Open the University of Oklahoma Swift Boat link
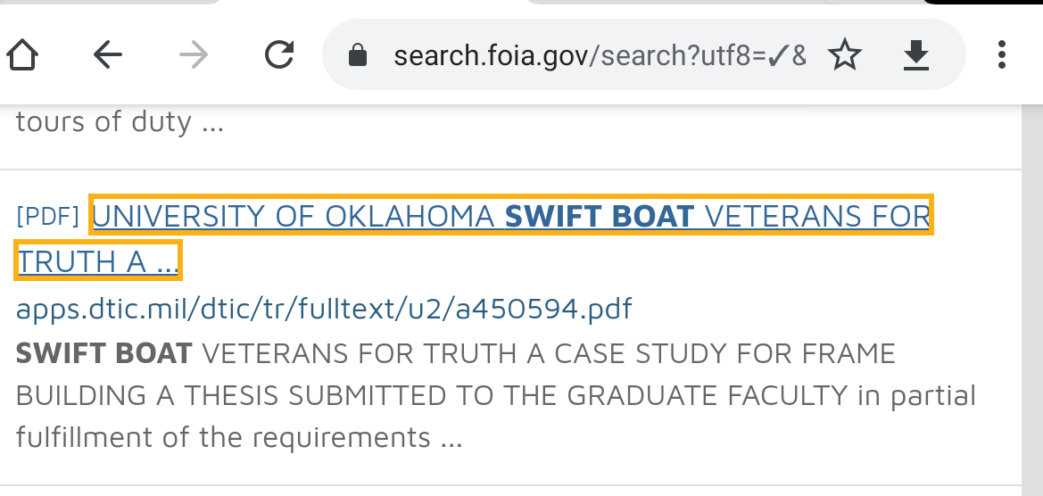Viewport: 1043px width, 496px height. (294, 216)
